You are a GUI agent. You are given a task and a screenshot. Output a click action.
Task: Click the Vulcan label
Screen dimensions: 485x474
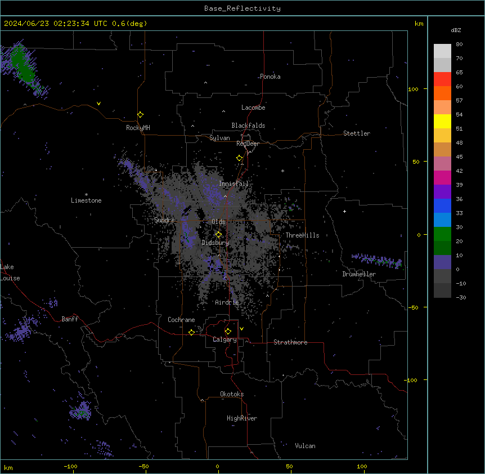305,446
